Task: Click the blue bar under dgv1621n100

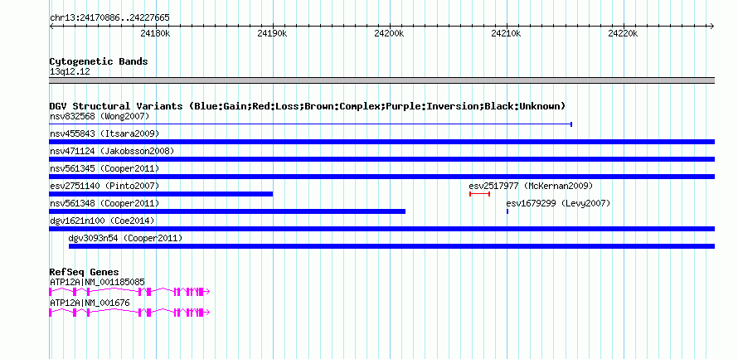Action: point(381,229)
